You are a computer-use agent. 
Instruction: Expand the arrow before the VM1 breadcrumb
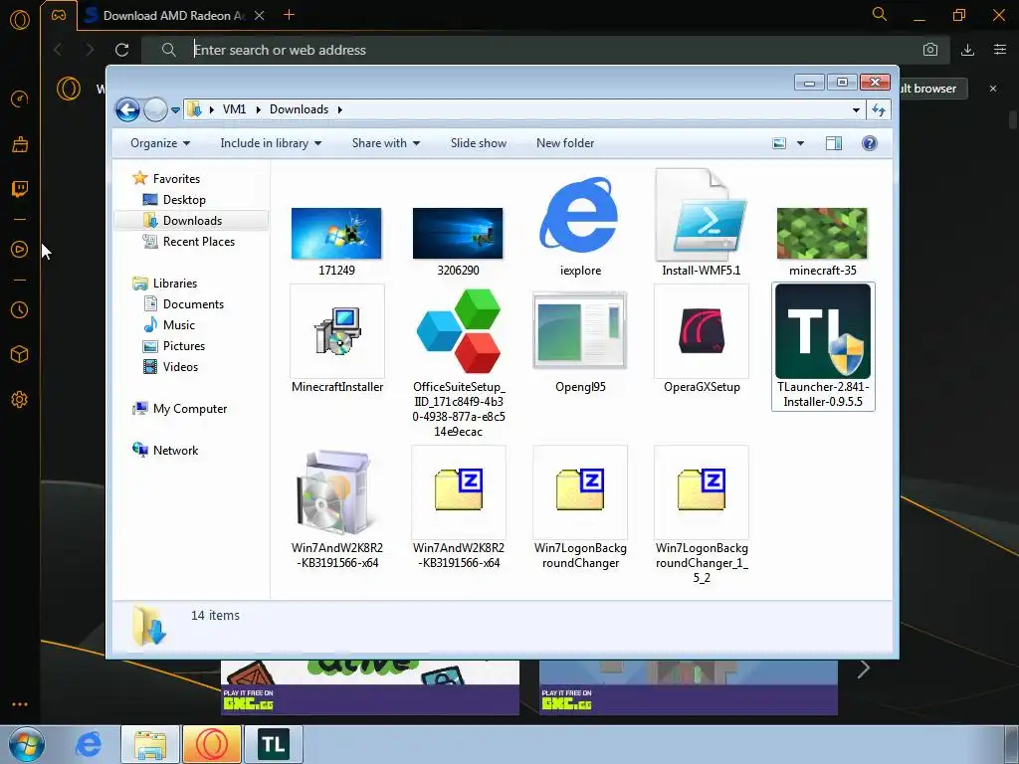pos(212,109)
